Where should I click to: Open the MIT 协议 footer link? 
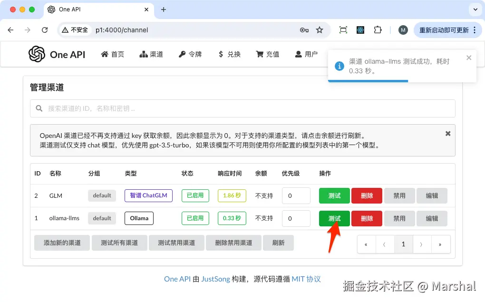(x=306, y=279)
